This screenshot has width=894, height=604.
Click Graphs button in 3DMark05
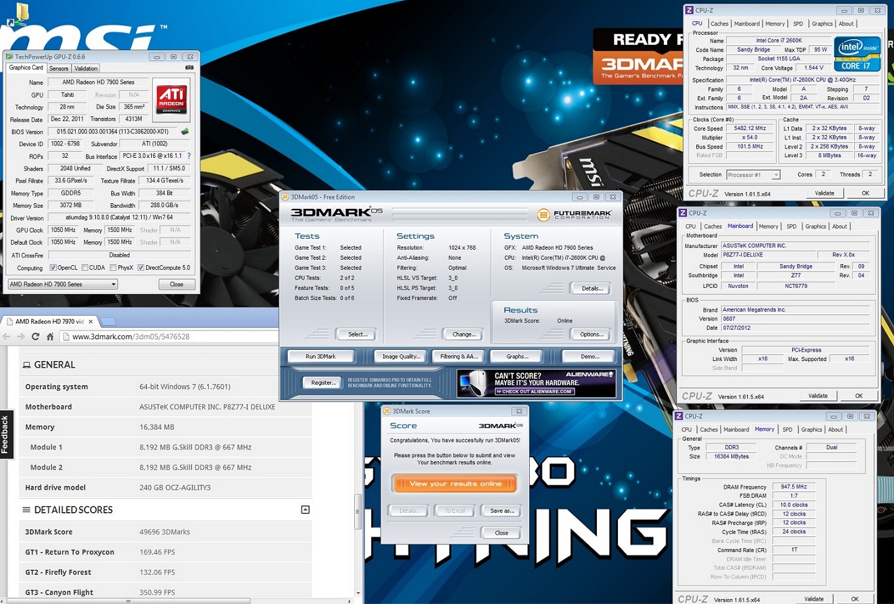pyautogui.click(x=517, y=356)
